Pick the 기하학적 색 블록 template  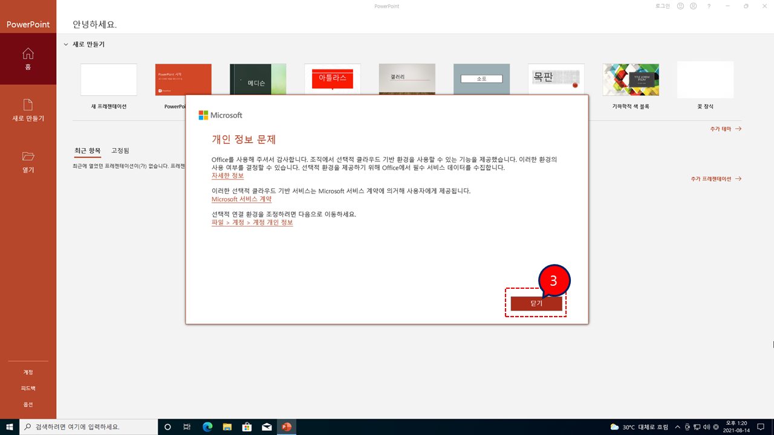pos(631,80)
